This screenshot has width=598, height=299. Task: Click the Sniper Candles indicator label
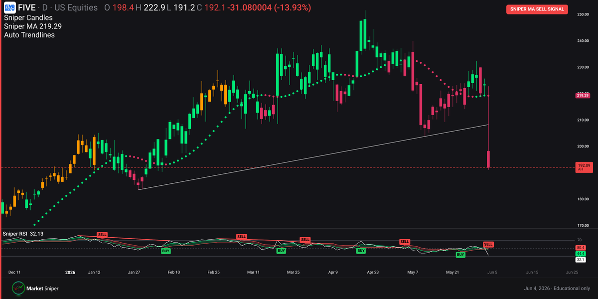point(28,17)
